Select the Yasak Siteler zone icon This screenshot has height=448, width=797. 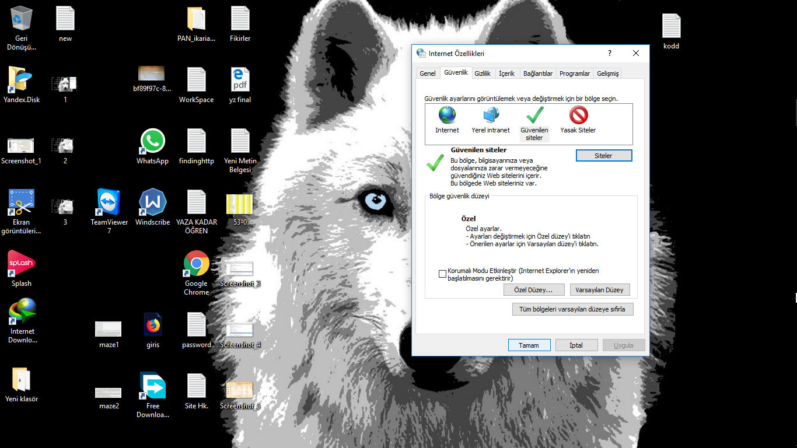(x=578, y=116)
